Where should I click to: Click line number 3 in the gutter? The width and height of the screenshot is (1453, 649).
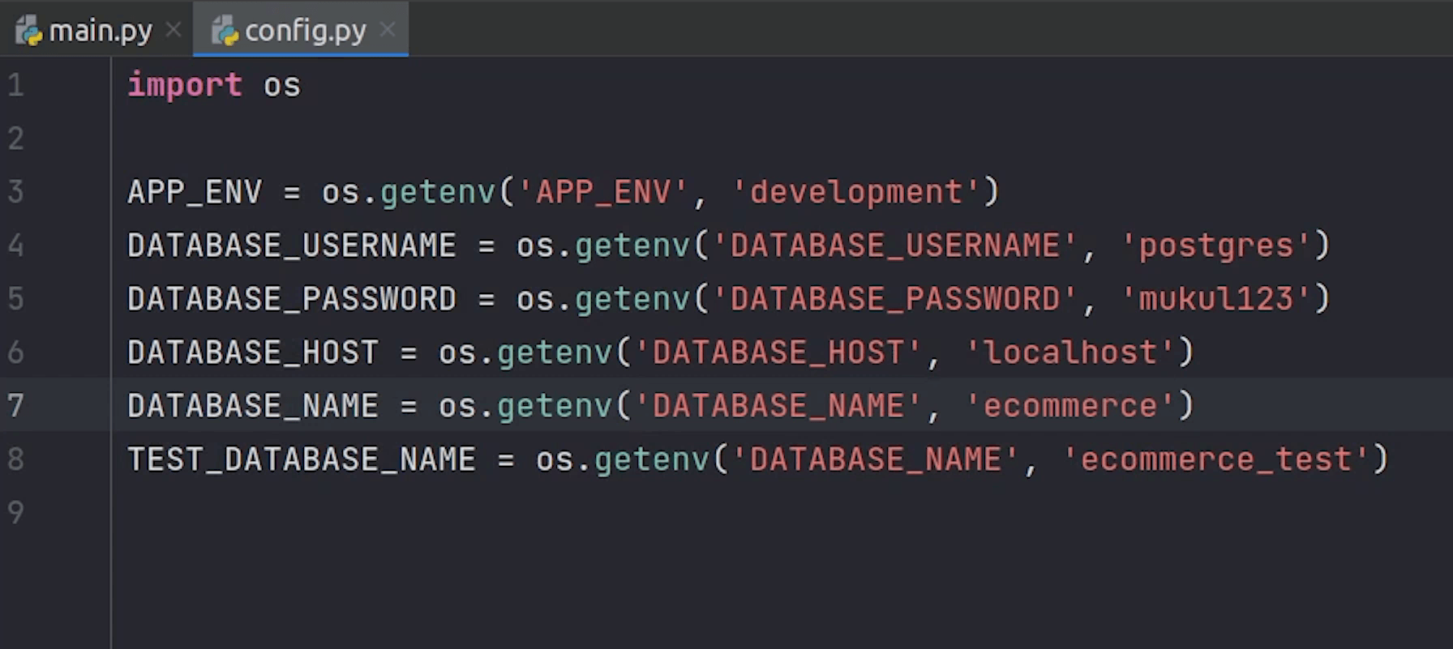coord(16,192)
